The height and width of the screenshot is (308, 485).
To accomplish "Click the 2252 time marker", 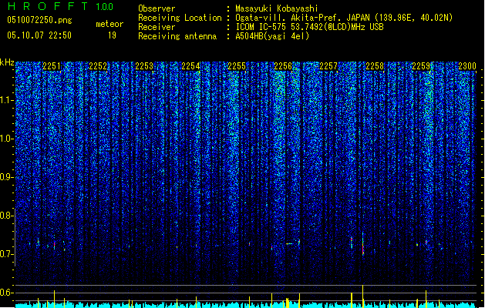I will pyautogui.click(x=98, y=65).
